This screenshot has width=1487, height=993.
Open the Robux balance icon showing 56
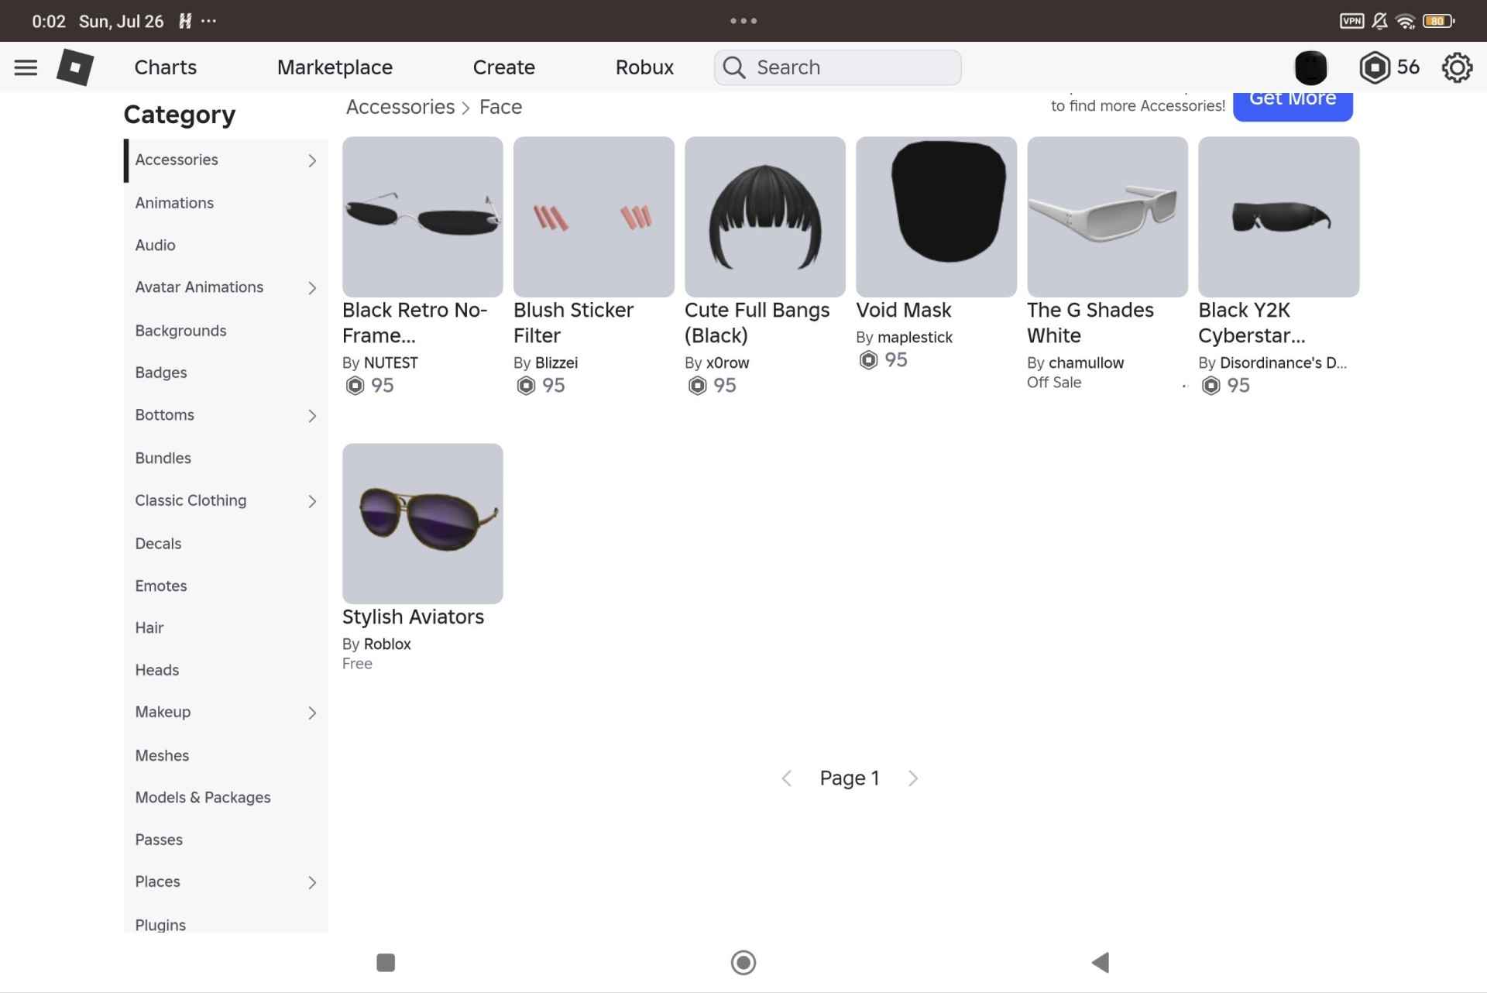1375,67
